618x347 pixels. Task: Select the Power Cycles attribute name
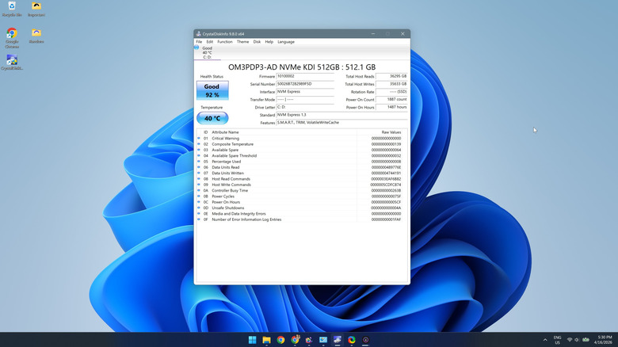pyautogui.click(x=223, y=196)
